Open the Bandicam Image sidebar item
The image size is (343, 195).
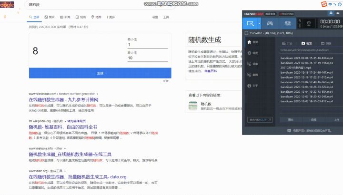pos(252,75)
